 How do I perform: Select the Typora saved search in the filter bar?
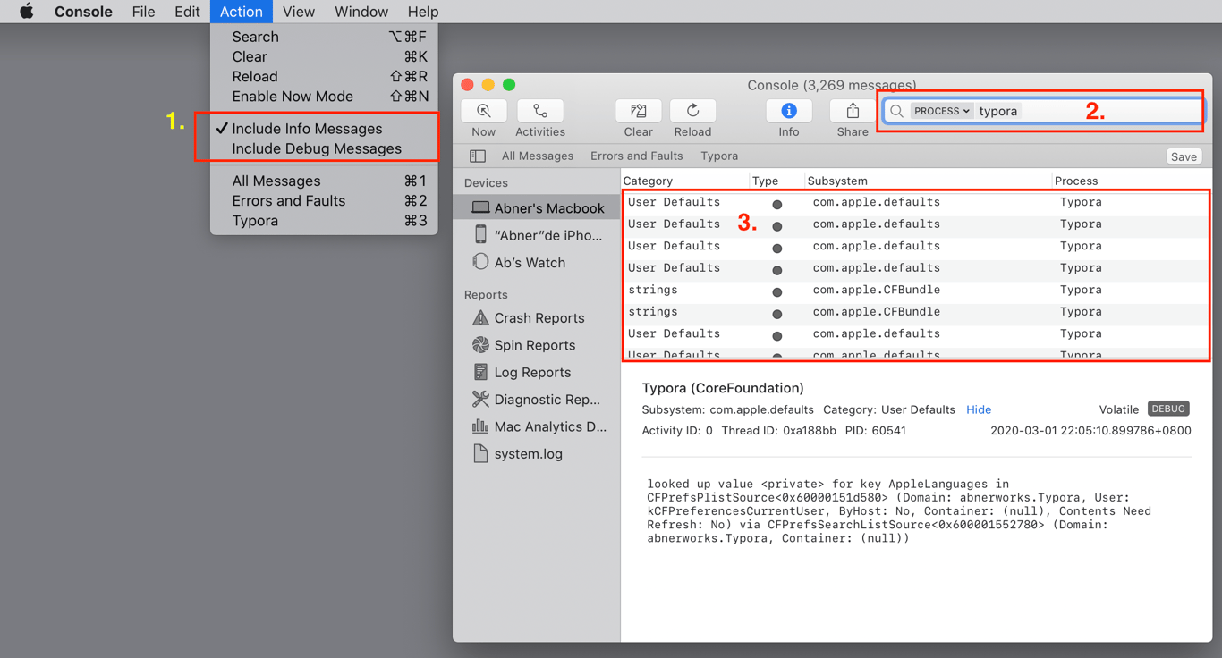point(719,156)
